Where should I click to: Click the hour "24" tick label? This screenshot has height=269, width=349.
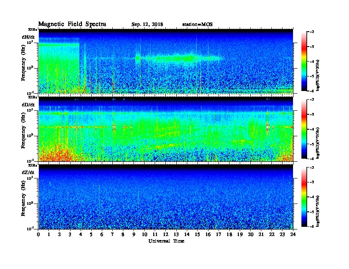pos(293,234)
